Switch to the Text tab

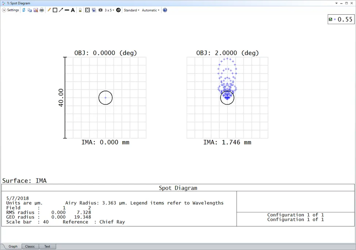(x=47, y=246)
